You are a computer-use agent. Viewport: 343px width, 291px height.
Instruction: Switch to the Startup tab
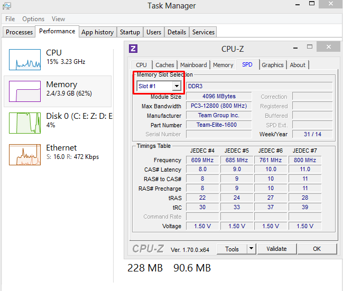(x=130, y=32)
